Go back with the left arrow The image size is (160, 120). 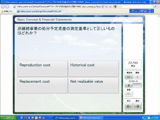129,107
